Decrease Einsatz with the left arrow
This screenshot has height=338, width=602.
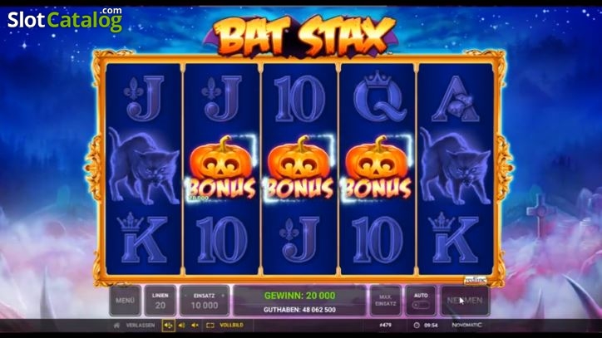185,296
